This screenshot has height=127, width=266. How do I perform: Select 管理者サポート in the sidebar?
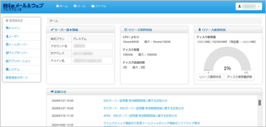coord(22,78)
